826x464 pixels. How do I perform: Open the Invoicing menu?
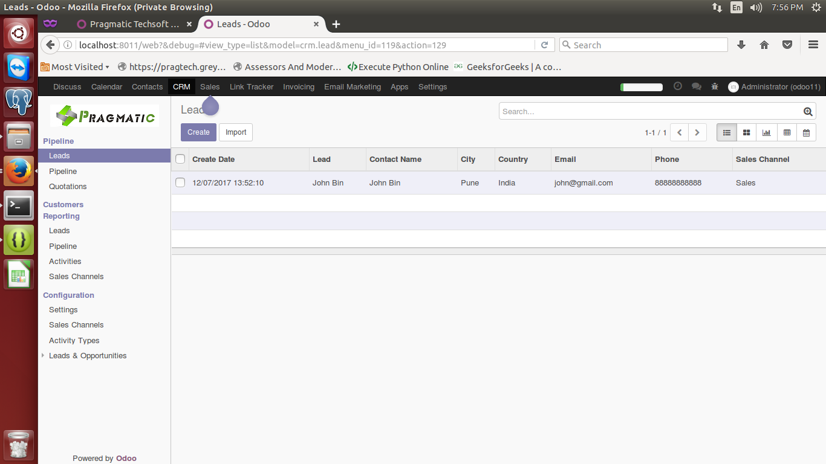(x=299, y=86)
